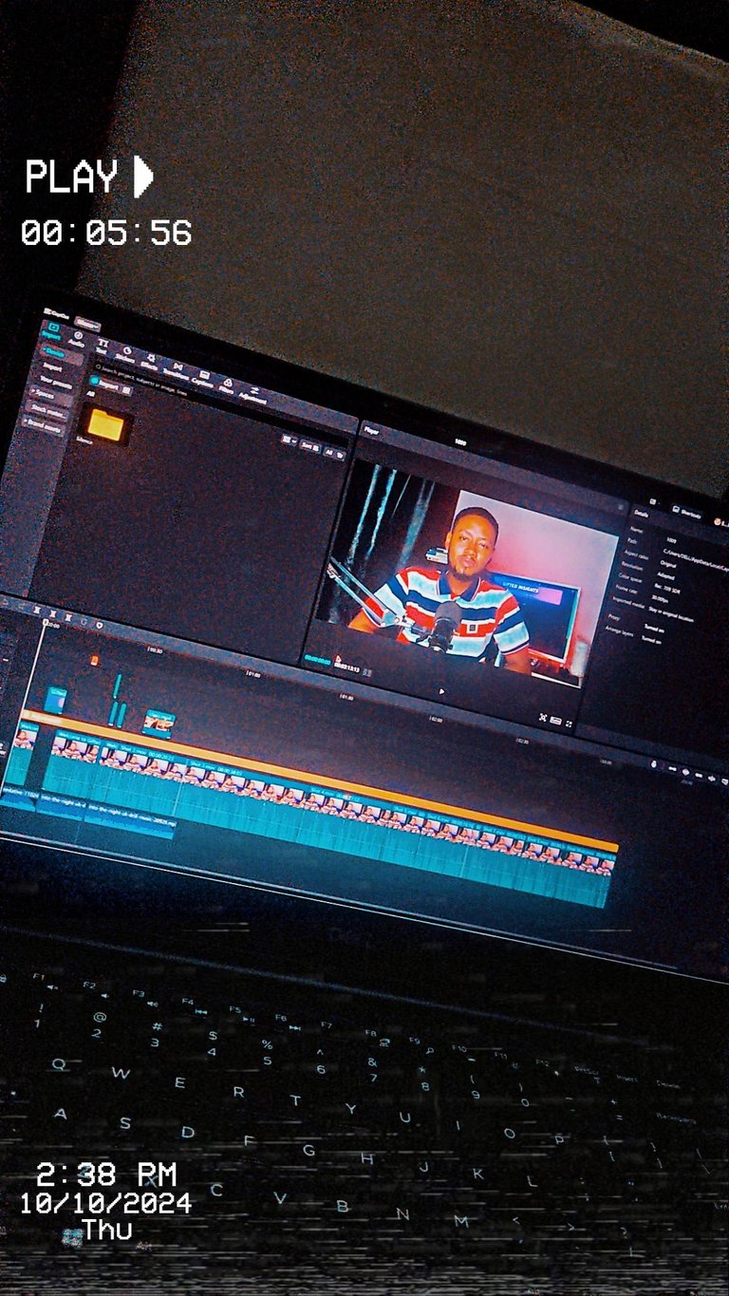Image resolution: width=729 pixels, height=1296 pixels.
Task: Open the Sort options
Action: (310, 446)
